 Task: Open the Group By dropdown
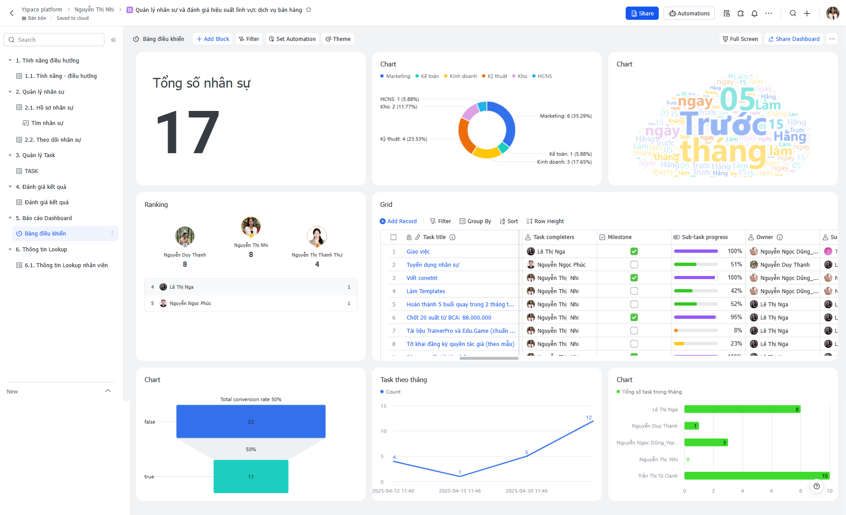[x=475, y=221]
